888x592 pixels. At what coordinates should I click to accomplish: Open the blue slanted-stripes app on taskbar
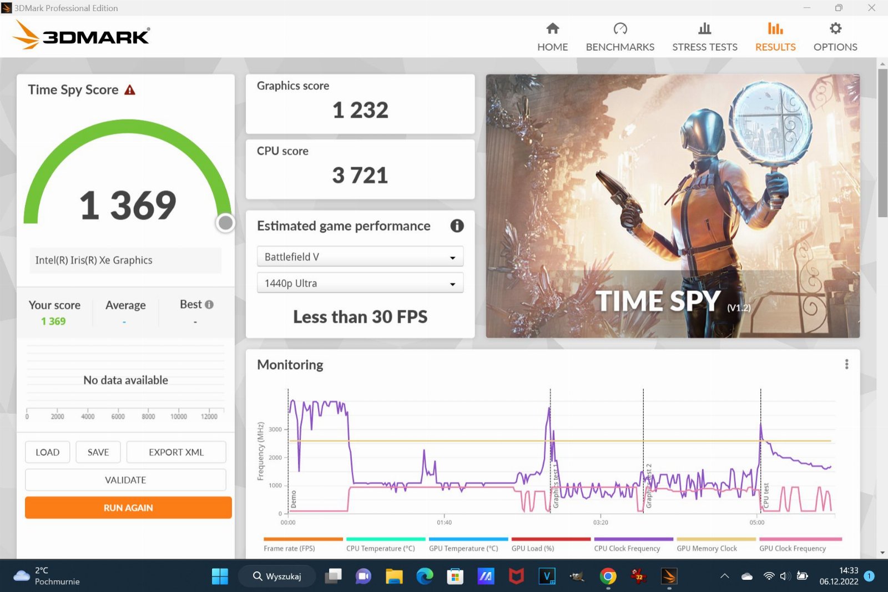tap(486, 576)
